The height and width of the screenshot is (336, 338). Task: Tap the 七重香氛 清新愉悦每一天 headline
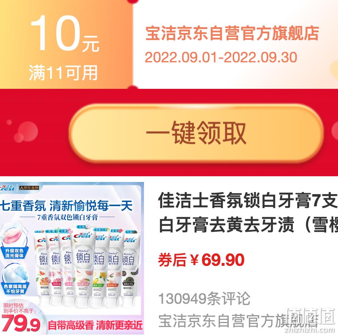click(66, 206)
